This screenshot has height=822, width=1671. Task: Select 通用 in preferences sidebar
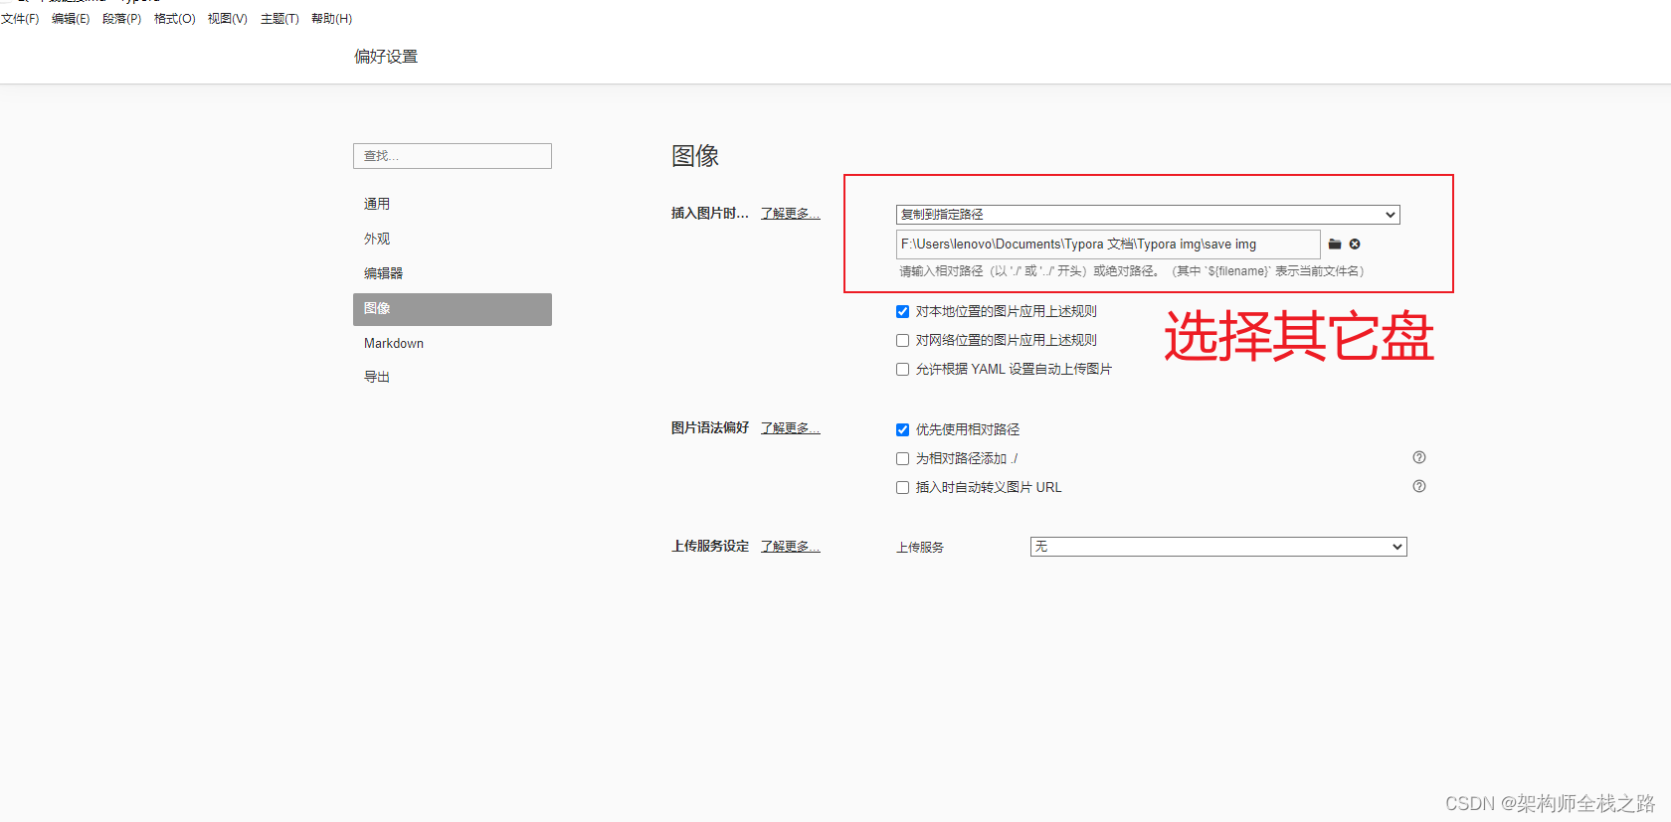tap(453, 204)
